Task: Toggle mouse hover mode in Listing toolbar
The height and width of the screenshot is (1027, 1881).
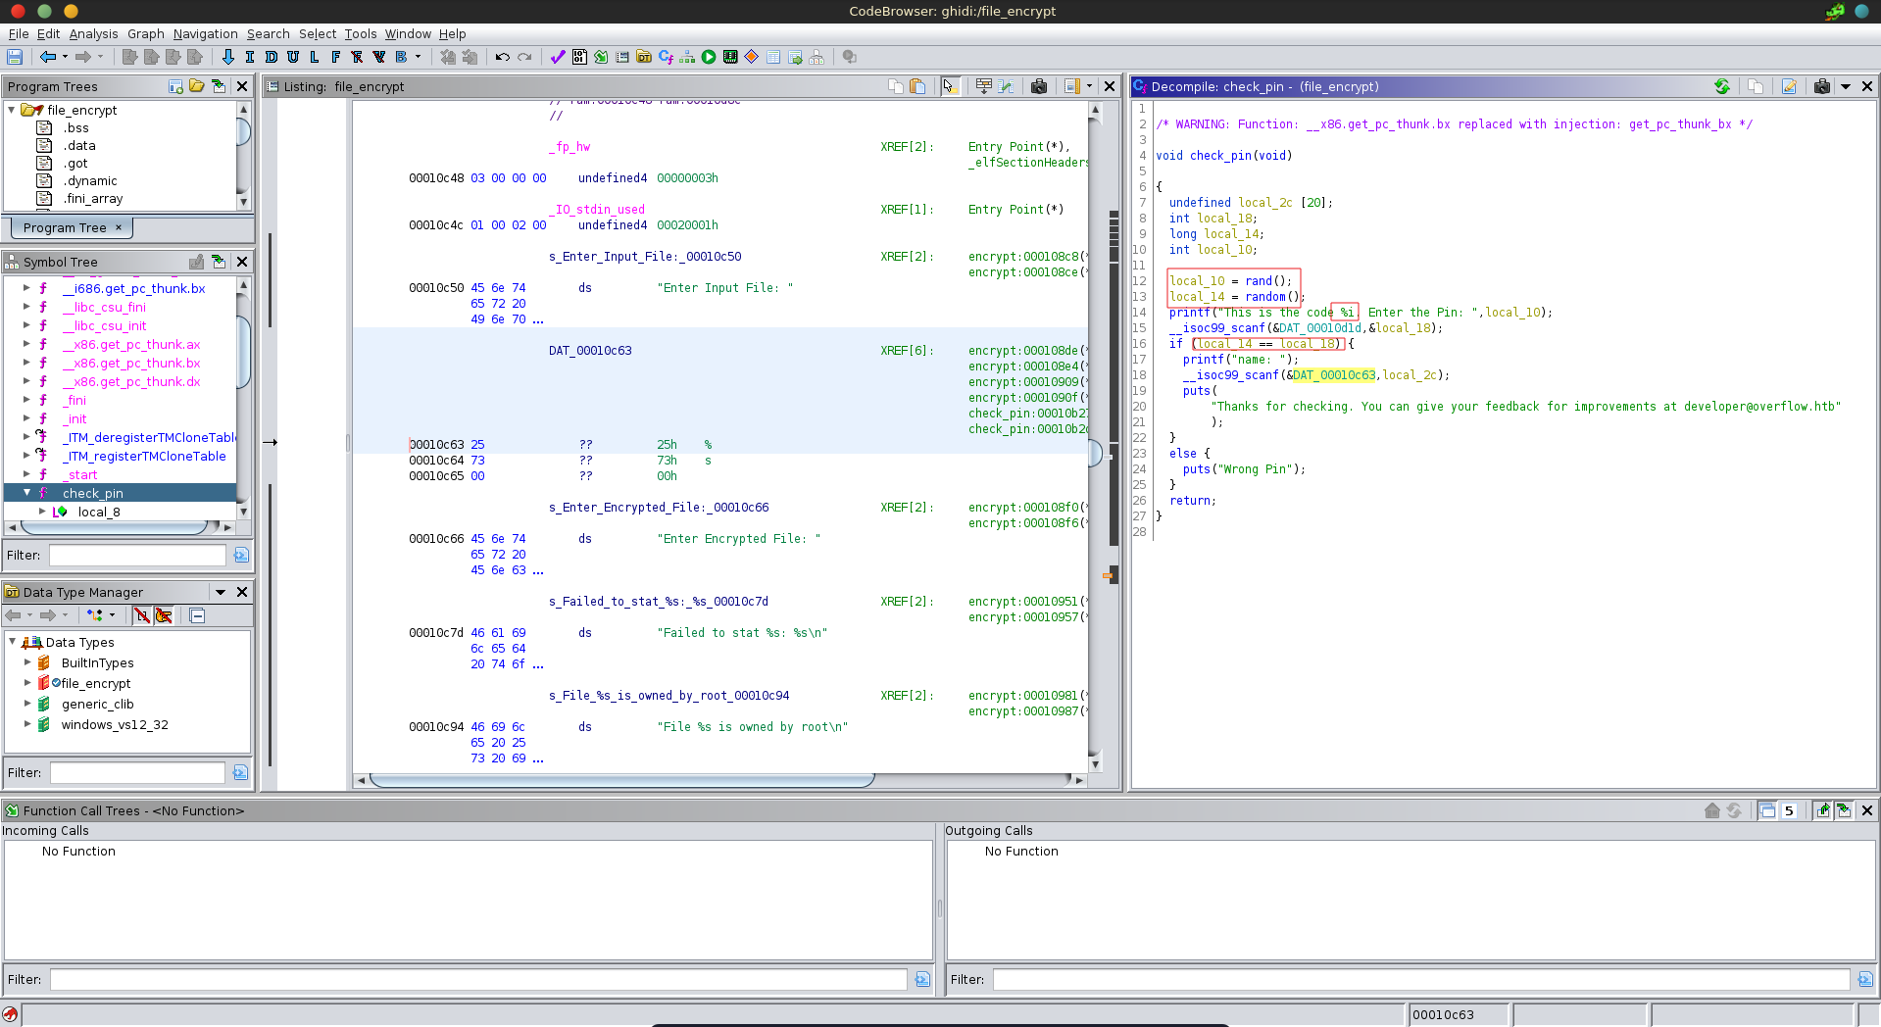Action: click(x=949, y=86)
